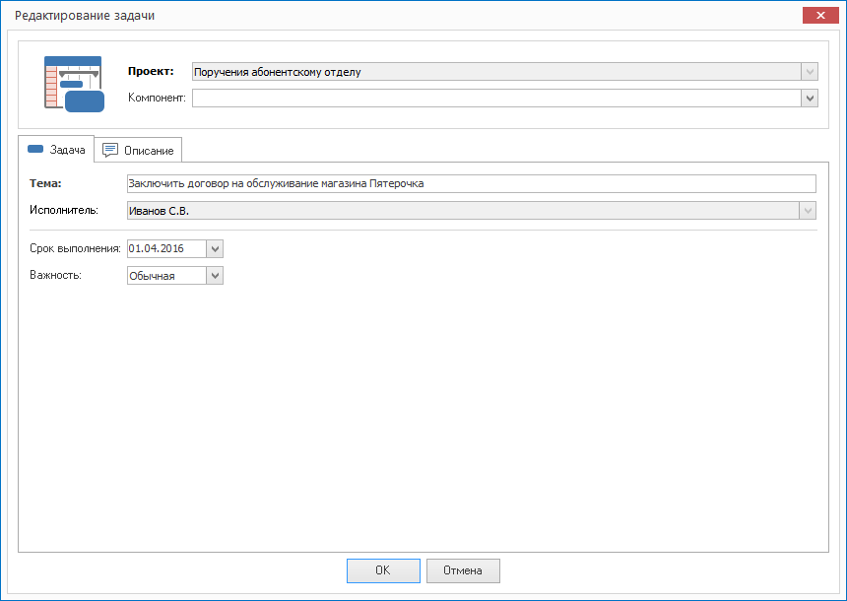Click the blue task icon on Задача tab
The height and width of the screenshot is (601, 847).
(x=35, y=149)
